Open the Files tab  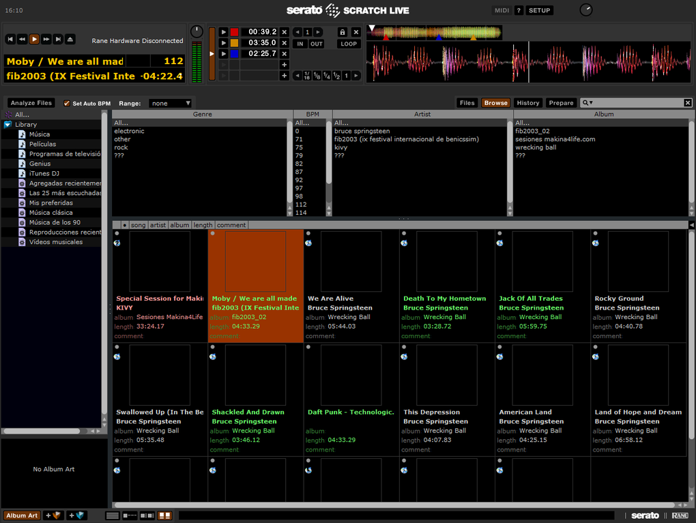tap(467, 103)
